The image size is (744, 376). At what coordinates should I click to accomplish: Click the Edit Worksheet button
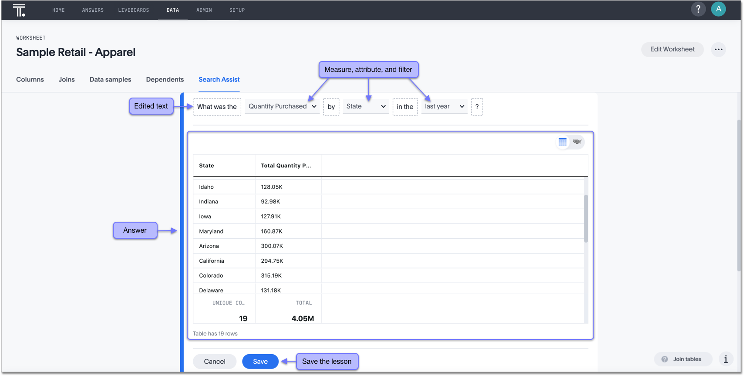672,49
